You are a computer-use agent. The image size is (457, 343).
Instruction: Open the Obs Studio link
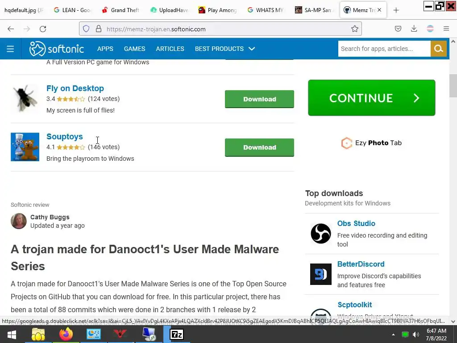(356, 223)
